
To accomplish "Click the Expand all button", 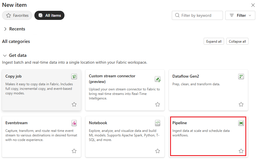I will [x=214, y=41].
